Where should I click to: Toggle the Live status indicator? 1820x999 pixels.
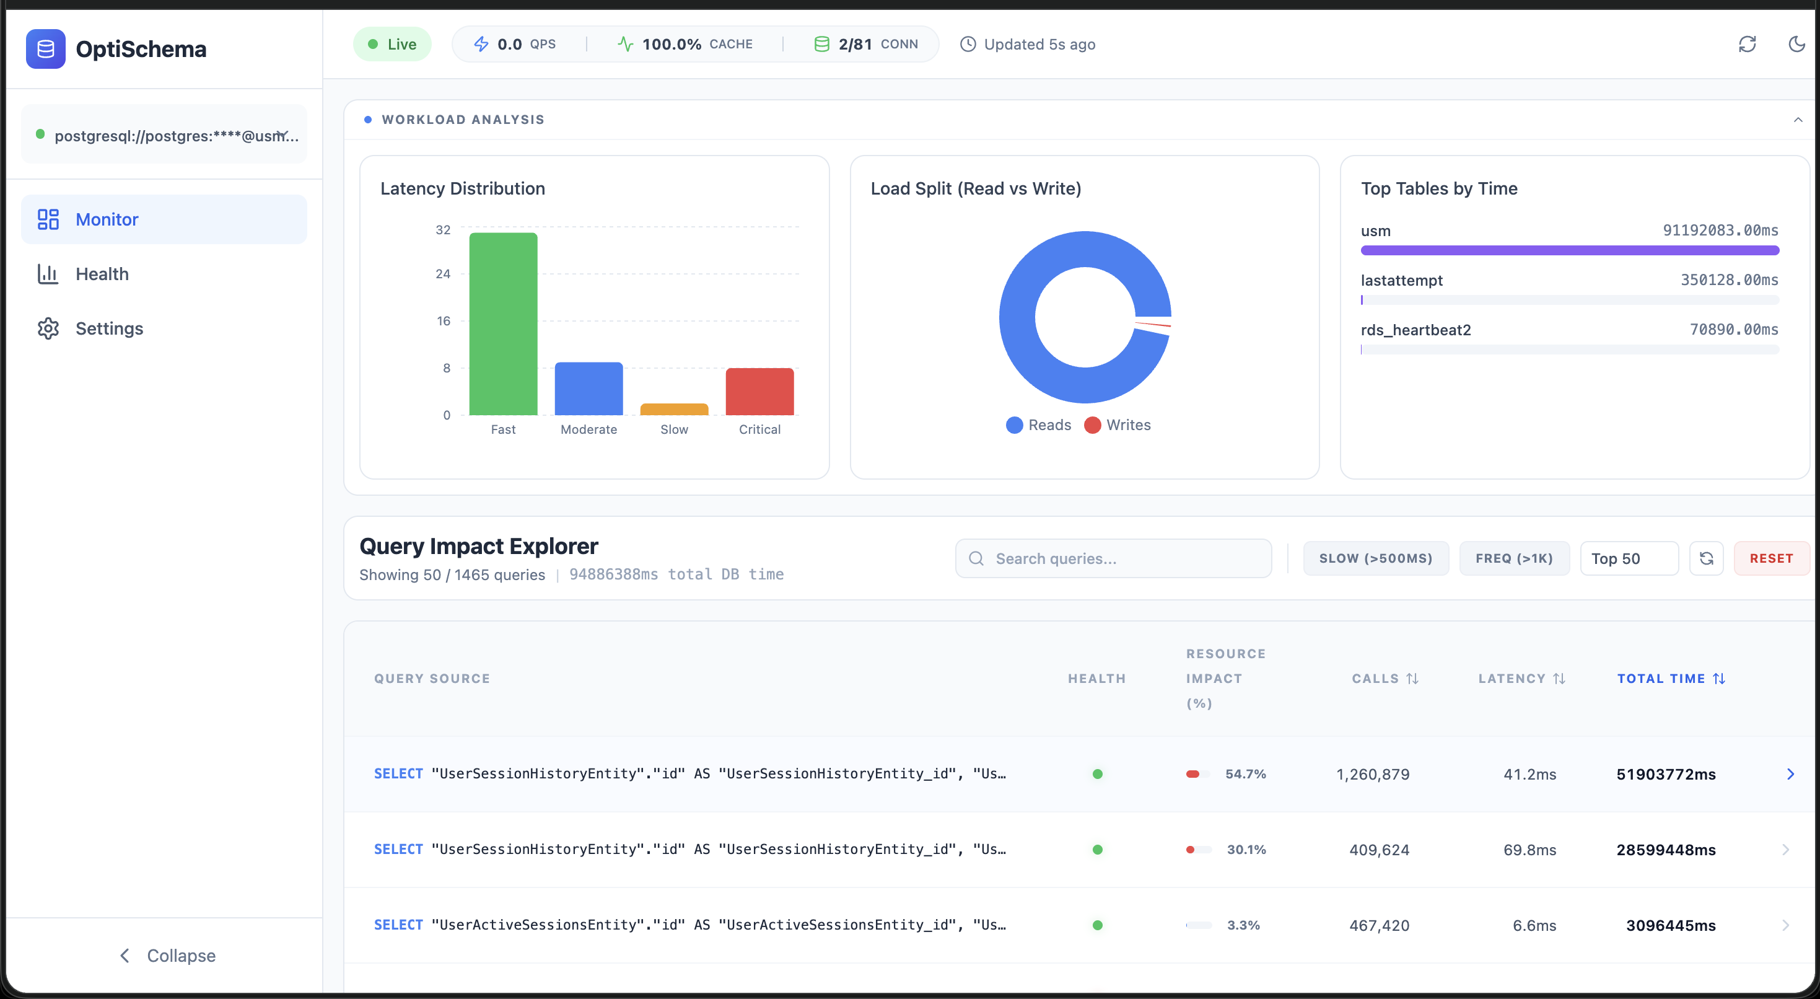392,45
